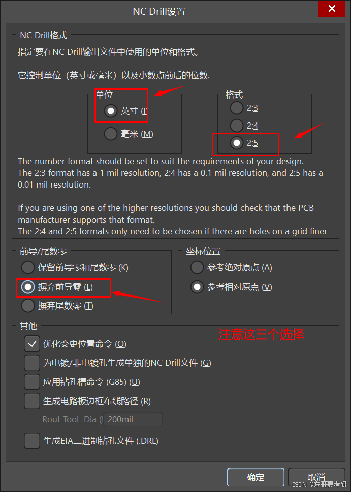The height and width of the screenshot is (492, 351).
Task: Click the Rout Tool Dia 200mil field
Action: pos(133,419)
